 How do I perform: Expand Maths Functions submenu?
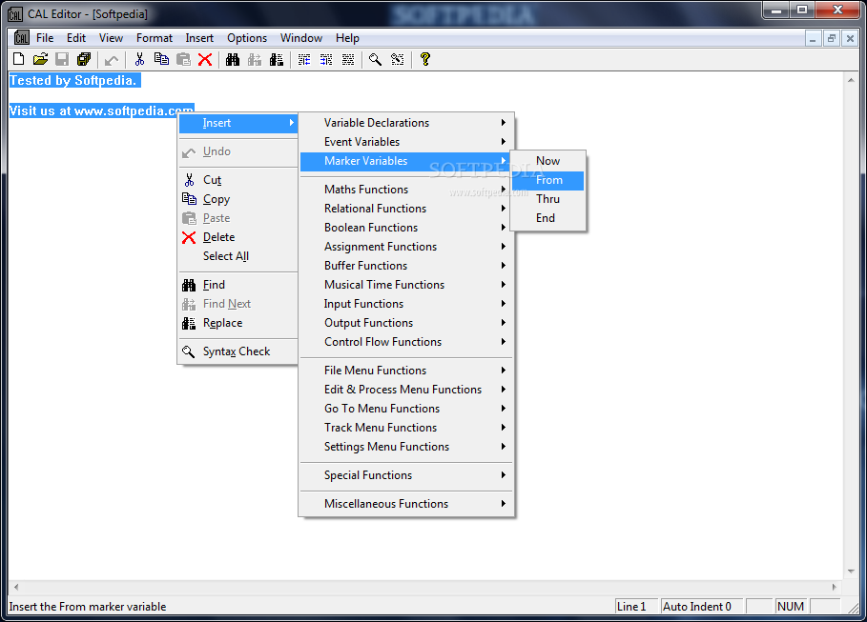click(406, 190)
